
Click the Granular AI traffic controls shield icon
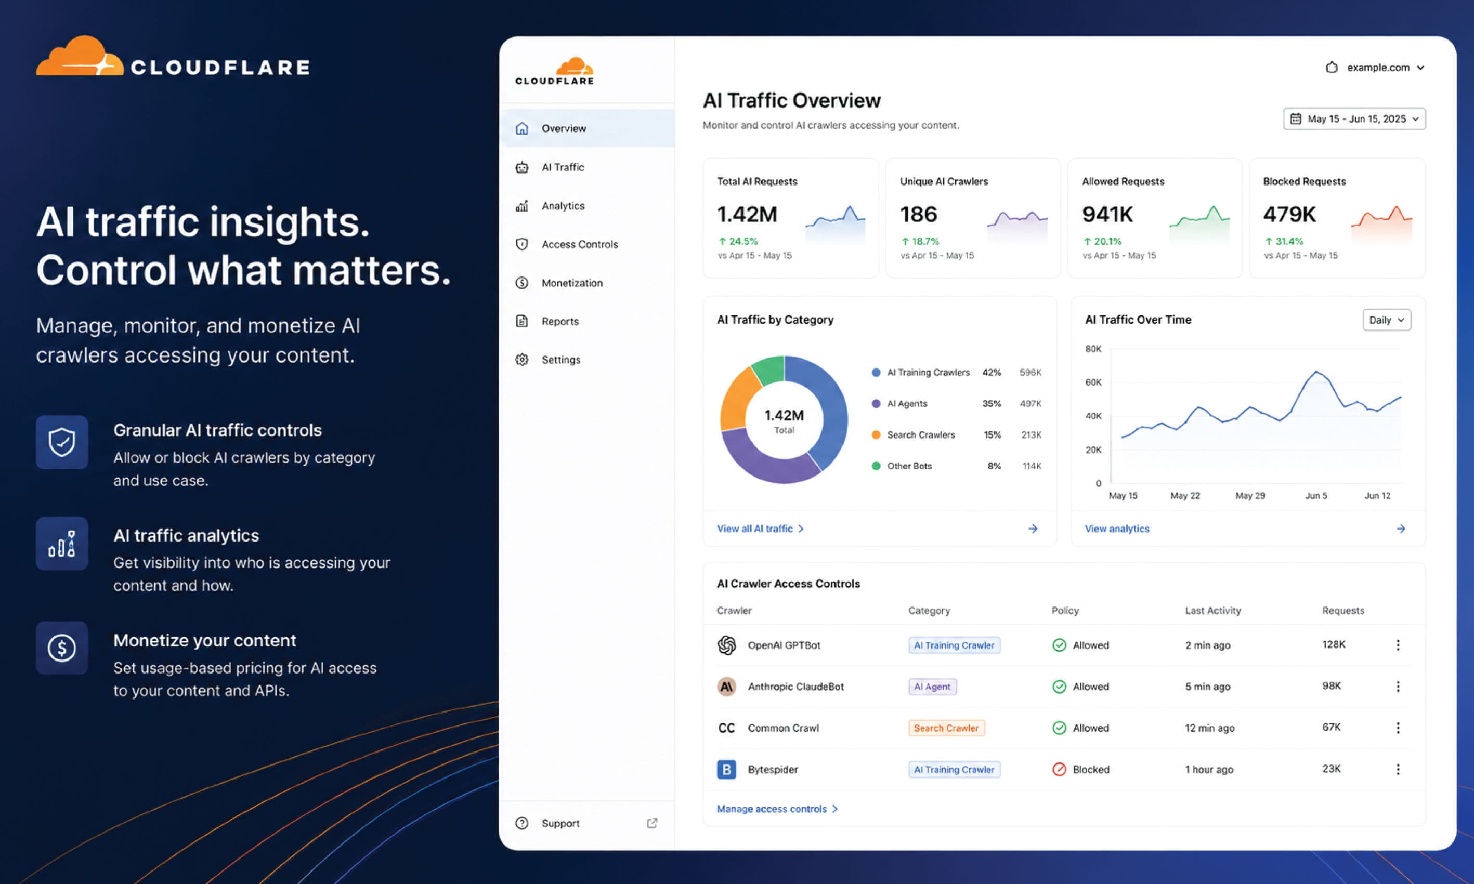pos(62,442)
